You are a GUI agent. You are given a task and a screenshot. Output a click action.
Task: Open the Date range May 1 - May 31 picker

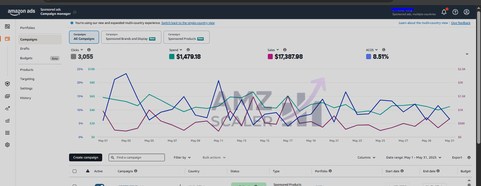(x=414, y=157)
